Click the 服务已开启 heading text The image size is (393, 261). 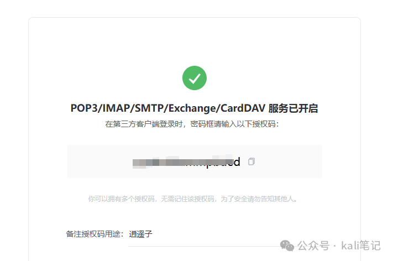293,108
